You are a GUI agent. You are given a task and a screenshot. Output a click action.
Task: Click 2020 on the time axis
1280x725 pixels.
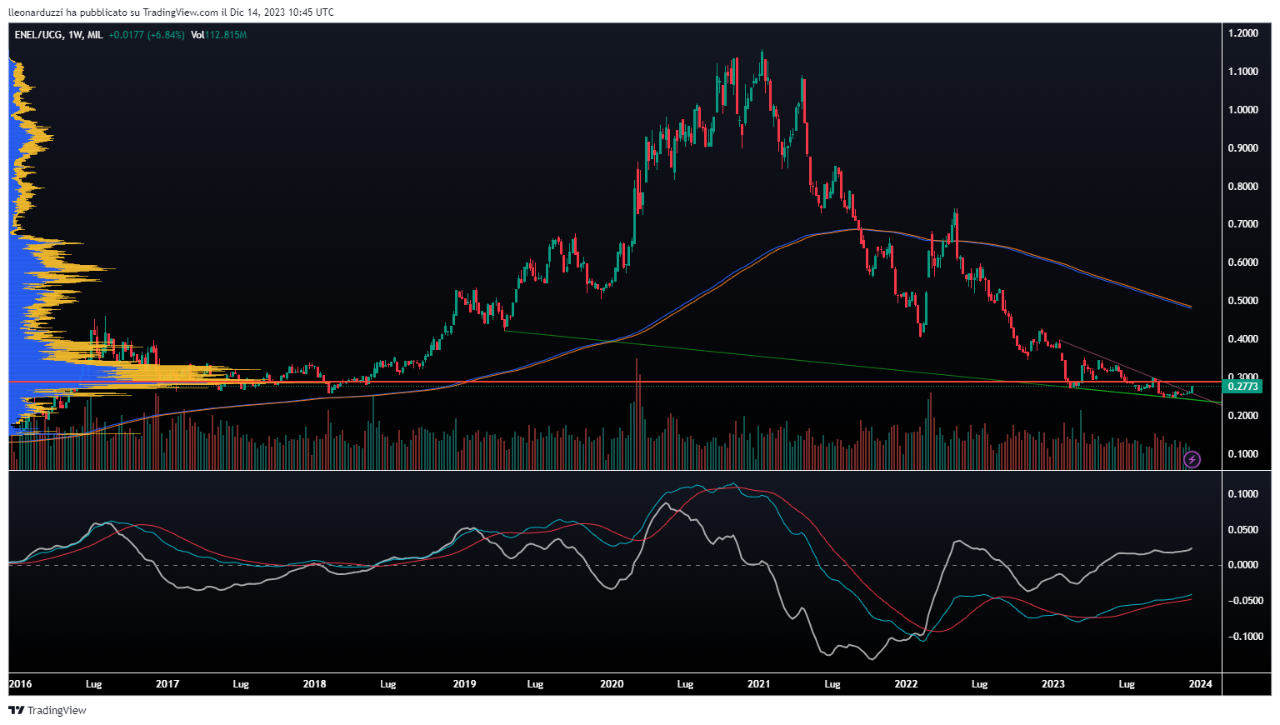612,684
